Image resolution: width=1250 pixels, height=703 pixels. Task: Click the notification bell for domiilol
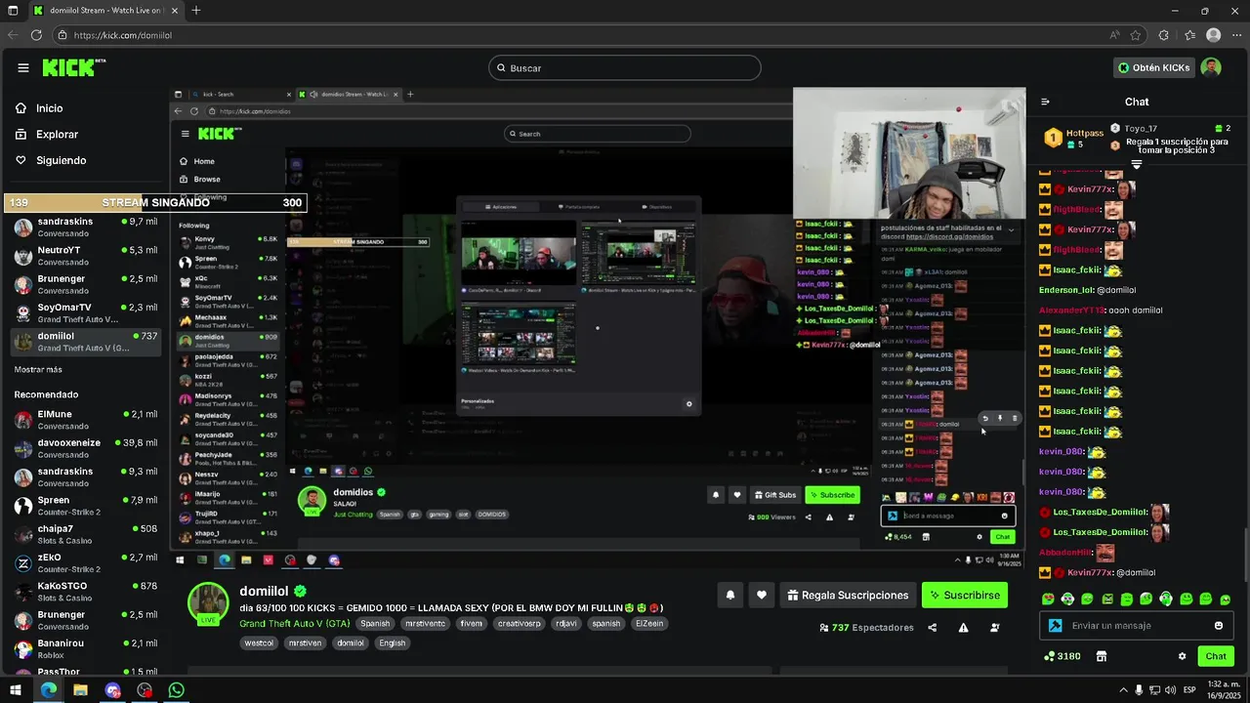[x=729, y=595]
